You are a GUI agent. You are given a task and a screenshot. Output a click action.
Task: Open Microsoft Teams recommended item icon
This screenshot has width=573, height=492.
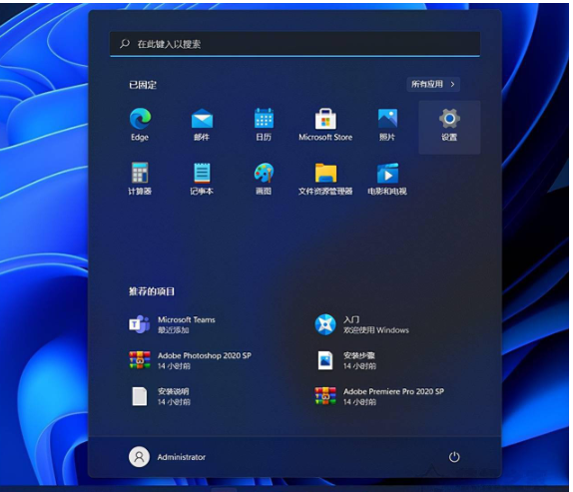coord(139,324)
